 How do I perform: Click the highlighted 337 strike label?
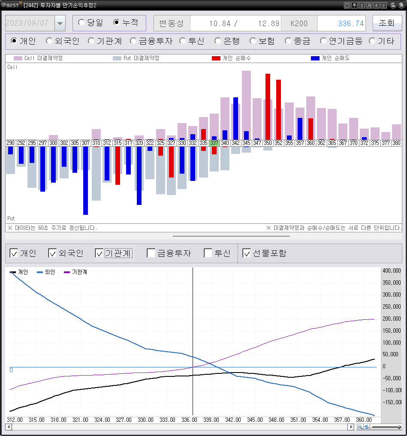pos(214,143)
